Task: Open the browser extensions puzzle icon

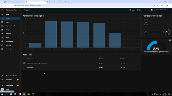Action: point(162,6)
